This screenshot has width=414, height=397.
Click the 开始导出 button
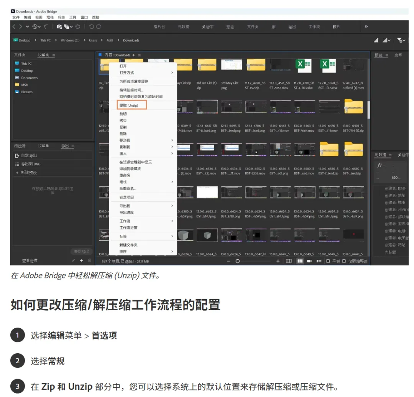click(x=82, y=252)
